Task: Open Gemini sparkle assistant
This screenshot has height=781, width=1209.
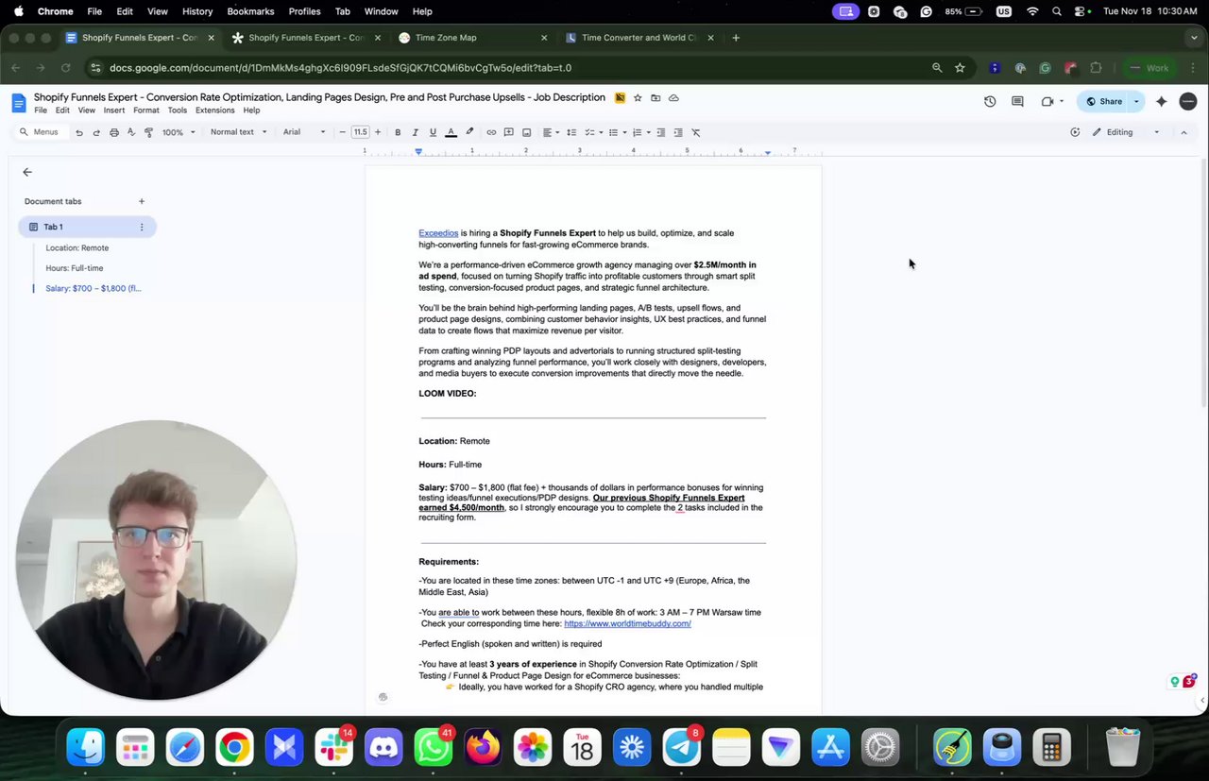Action: (1162, 101)
